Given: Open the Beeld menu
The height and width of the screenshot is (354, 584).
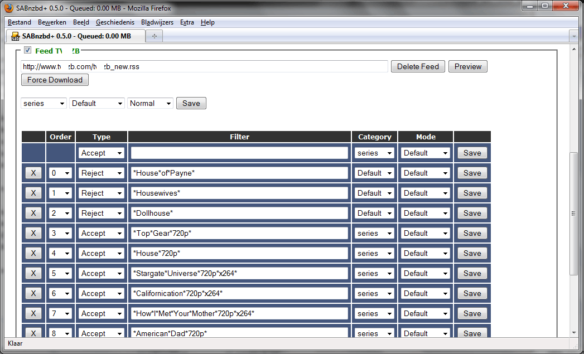Looking at the screenshot, I should coord(81,22).
